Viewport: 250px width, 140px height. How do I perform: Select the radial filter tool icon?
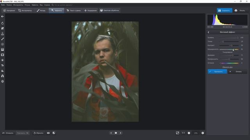pos(2,44)
